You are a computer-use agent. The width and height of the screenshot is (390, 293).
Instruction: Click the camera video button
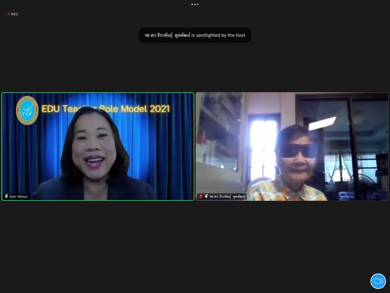pyautogui.click(x=378, y=281)
